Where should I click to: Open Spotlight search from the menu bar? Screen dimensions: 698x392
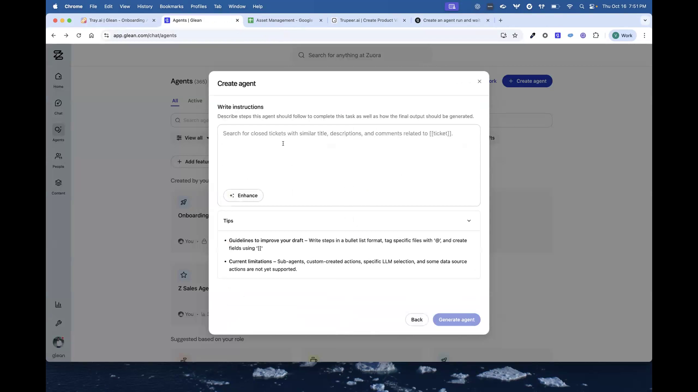click(x=582, y=6)
